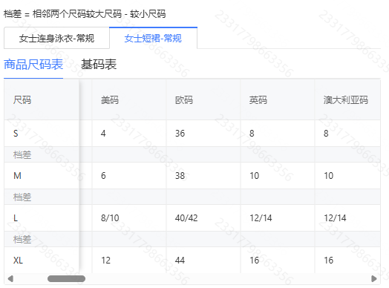The height and width of the screenshot is (288, 389).
Task: Switch to 女士连身泳衣-常规 tab
Action: [56, 38]
